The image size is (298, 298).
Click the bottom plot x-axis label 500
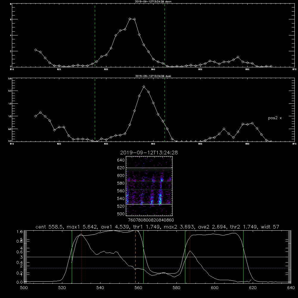(24, 288)
